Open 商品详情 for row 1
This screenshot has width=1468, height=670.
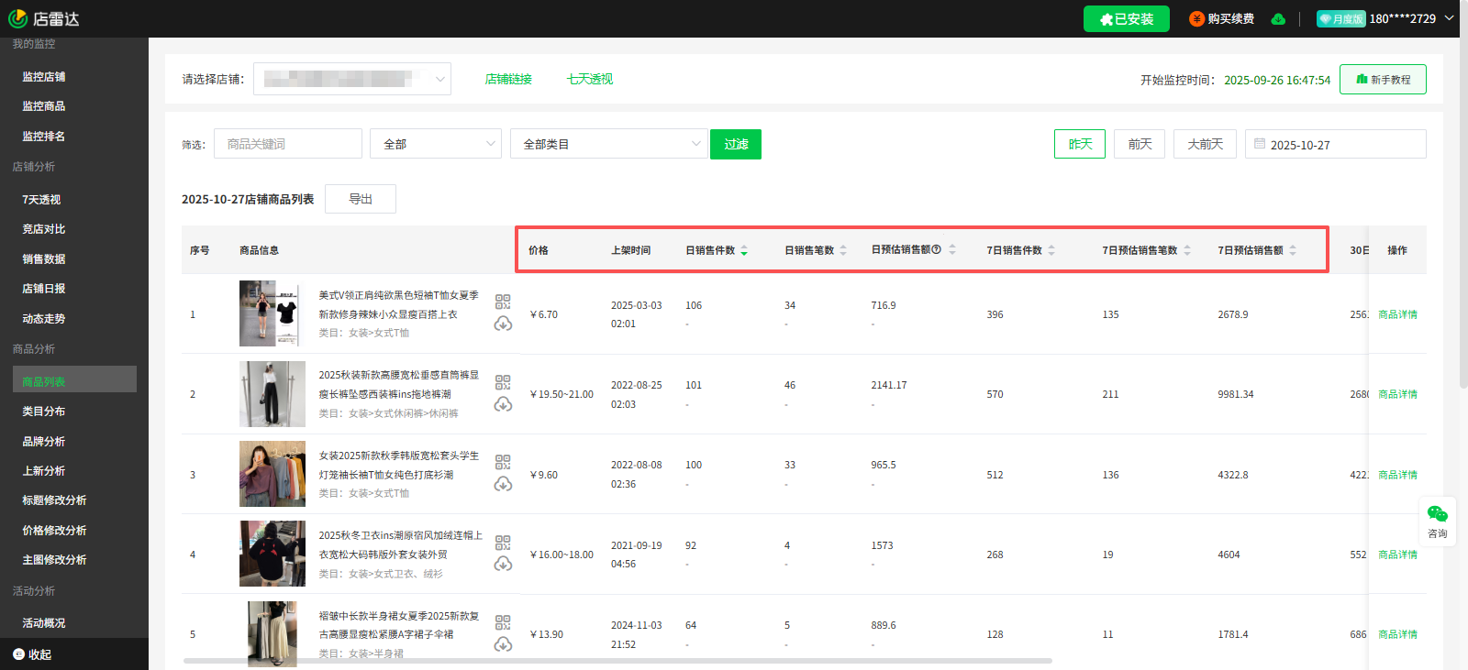1397,314
